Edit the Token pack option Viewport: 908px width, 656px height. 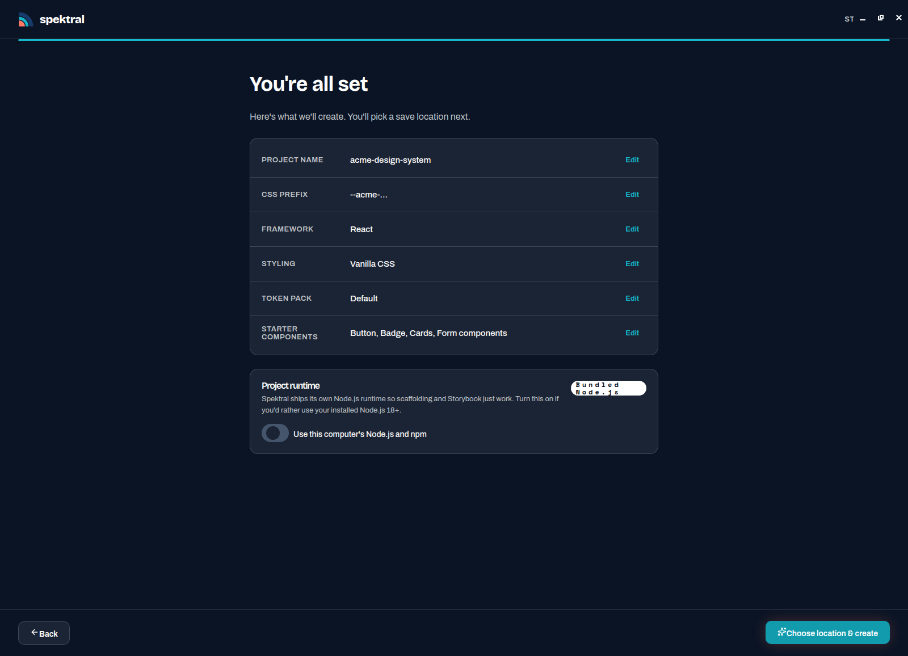(x=632, y=298)
